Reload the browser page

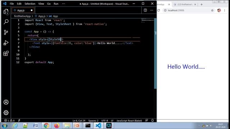(x=158, y=10)
